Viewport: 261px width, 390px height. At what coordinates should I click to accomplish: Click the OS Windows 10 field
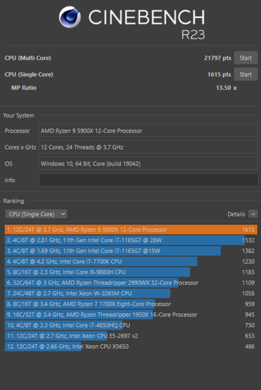[148, 163]
